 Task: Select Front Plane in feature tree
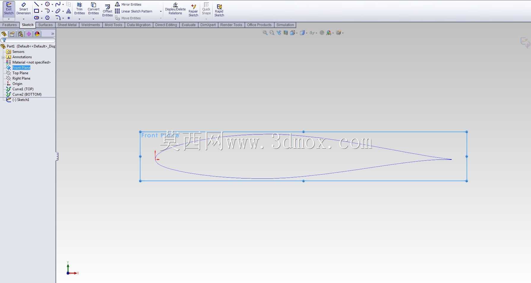pos(21,68)
